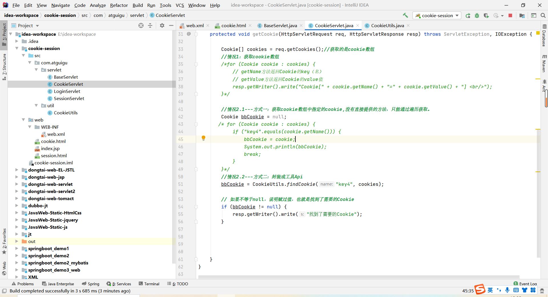Image resolution: width=548 pixels, height=297 pixels.
Task: Open the Refactor menu
Action: coord(119,5)
